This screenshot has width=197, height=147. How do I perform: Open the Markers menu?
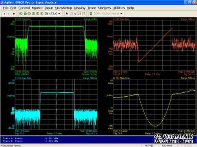[x=104, y=8]
